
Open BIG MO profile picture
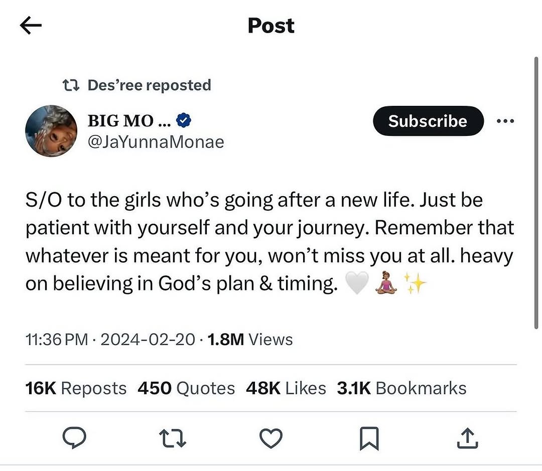point(51,131)
